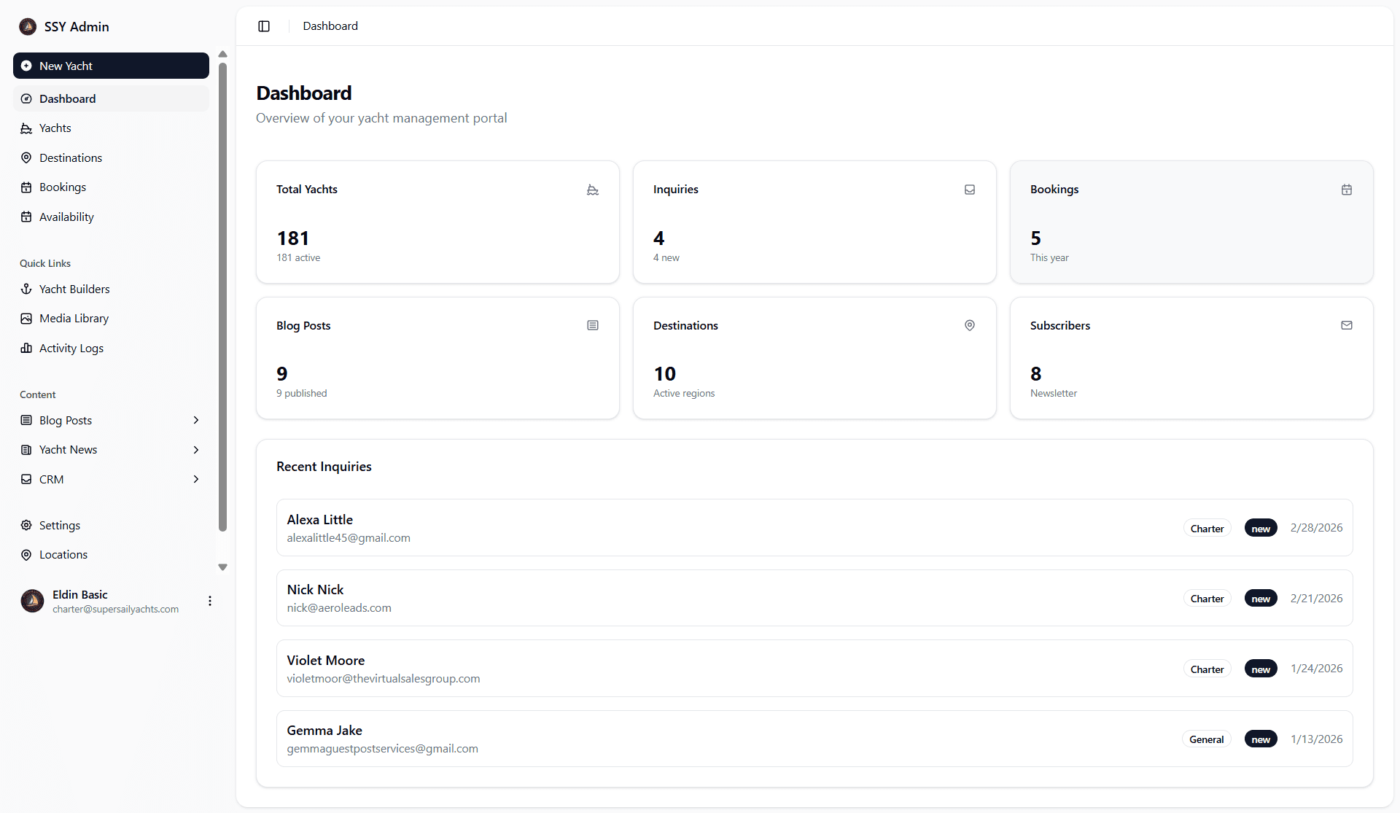Select Locations in the sidebar

(63, 554)
